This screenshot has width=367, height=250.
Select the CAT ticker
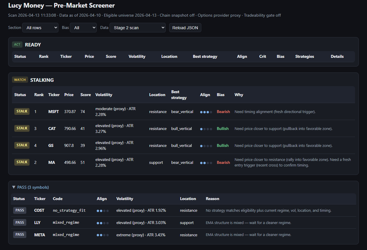(52, 129)
